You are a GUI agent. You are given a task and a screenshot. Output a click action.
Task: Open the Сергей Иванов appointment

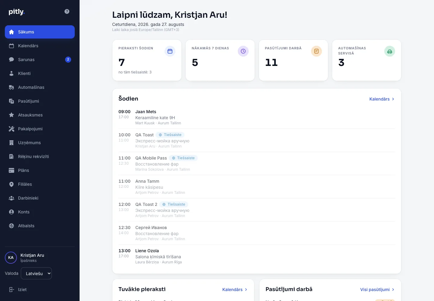click(257, 233)
